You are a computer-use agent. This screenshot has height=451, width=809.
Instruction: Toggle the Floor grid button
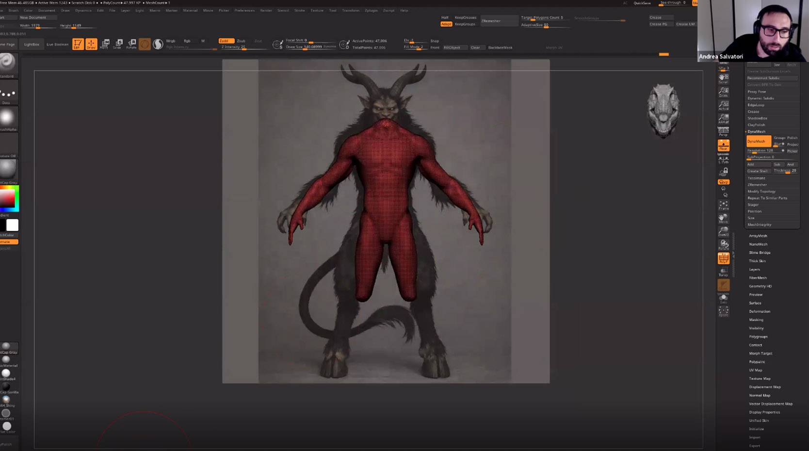coord(723,145)
